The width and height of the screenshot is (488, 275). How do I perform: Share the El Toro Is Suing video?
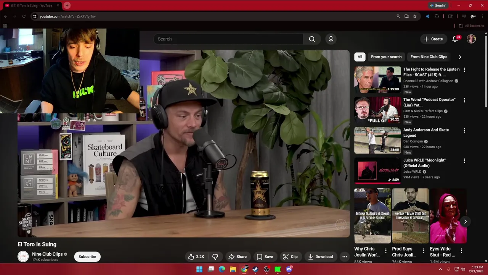point(238,257)
